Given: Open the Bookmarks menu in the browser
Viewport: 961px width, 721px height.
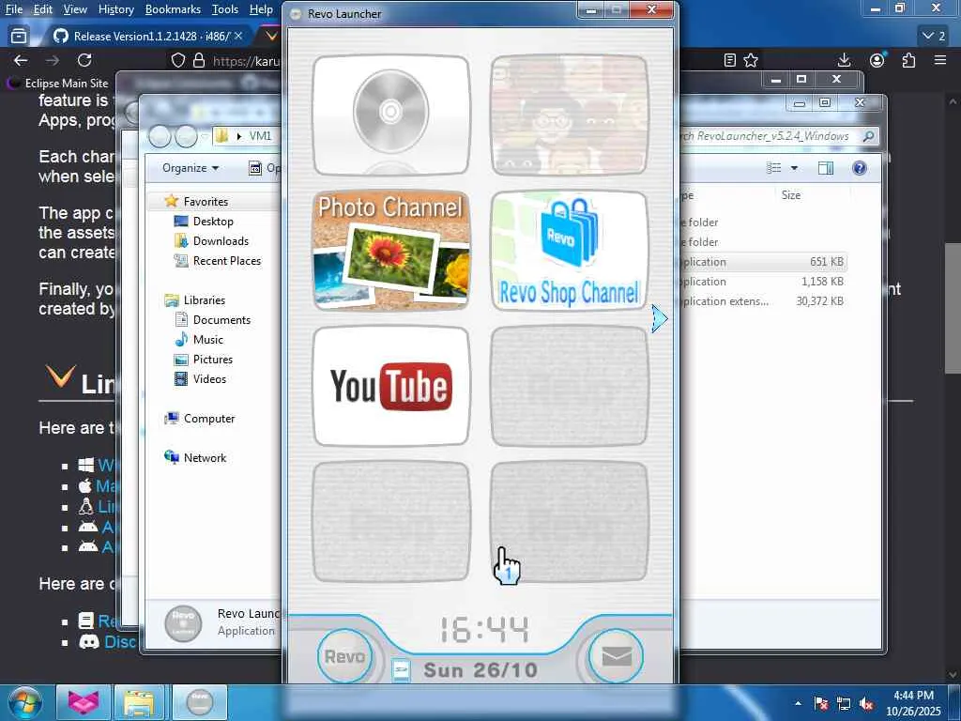Looking at the screenshot, I should pyautogui.click(x=173, y=9).
